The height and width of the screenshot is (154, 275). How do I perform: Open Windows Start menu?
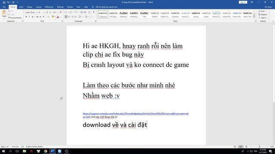(3, 151)
